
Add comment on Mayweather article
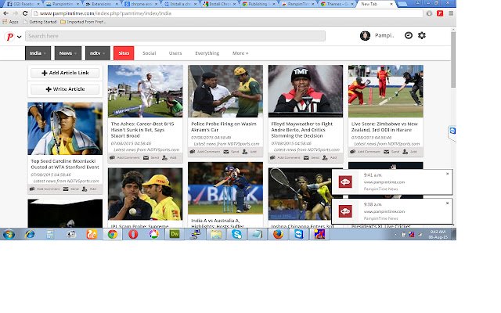[x=285, y=158]
